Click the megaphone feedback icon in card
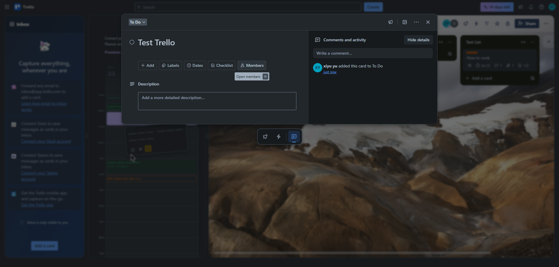Screen dimensions: 559x267 click(x=390, y=22)
